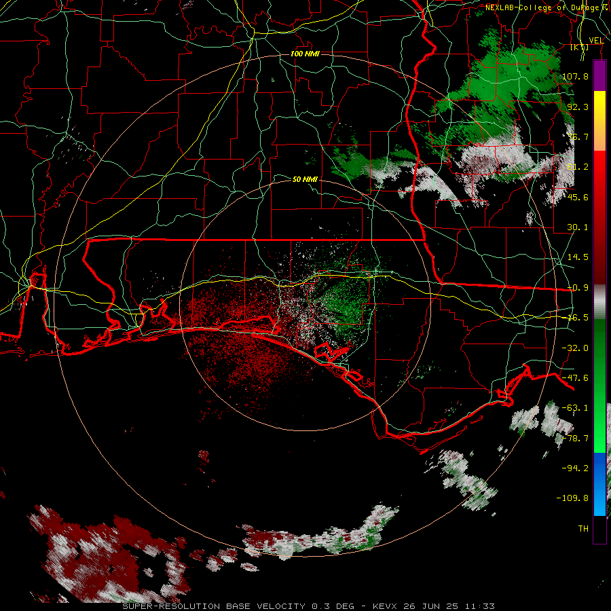The height and width of the screenshot is (611, 611).
Task: Click the blue segment of the velocity color bar
Action: coord(599,484)
